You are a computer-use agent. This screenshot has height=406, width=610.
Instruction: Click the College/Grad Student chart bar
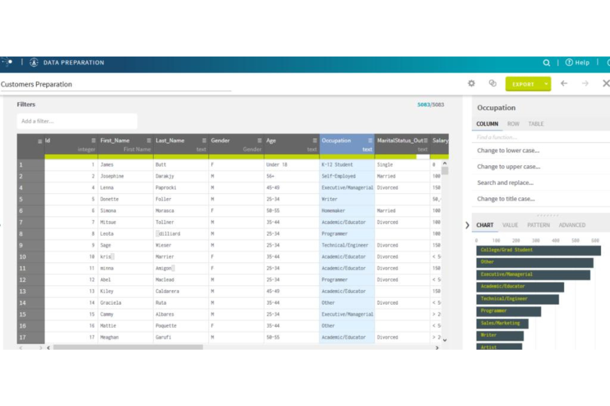(539, 250)
